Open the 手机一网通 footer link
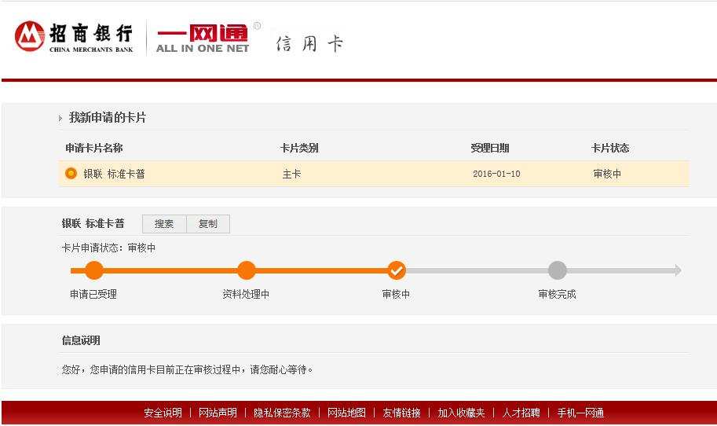717x426 pixels. pos(580,413)
